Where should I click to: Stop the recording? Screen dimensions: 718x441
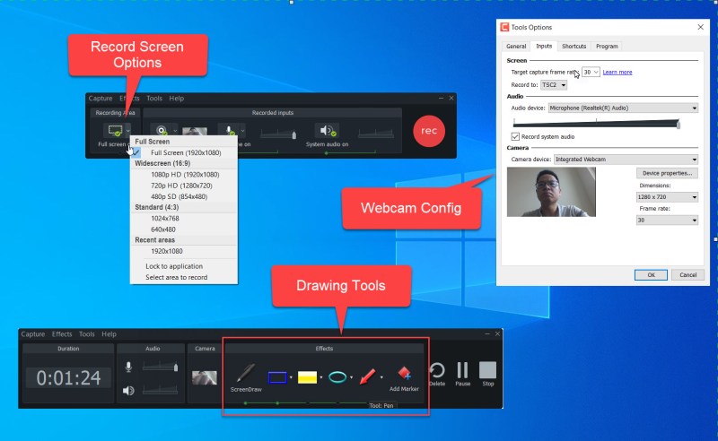click(487, 370)
